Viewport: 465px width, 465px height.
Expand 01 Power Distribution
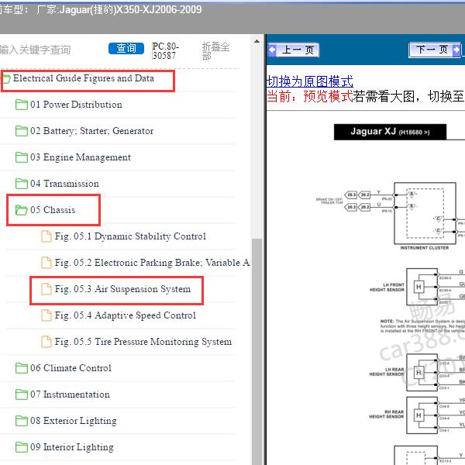(x=76, y=105)
